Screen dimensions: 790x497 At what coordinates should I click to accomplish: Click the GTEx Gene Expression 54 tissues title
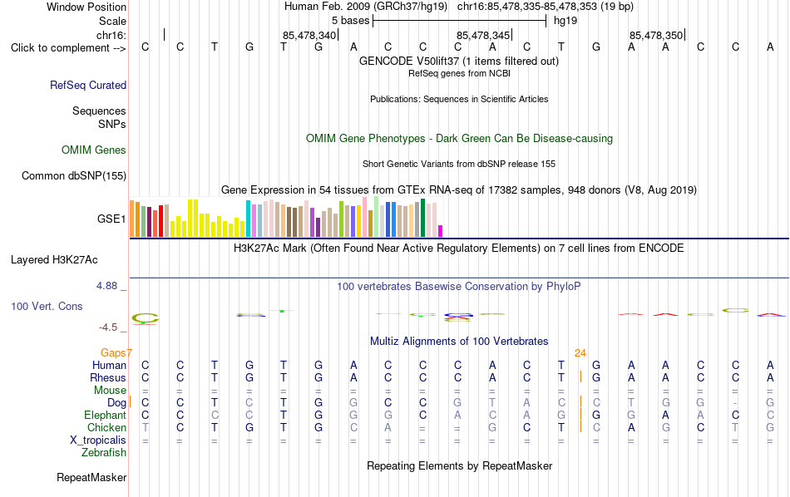(x=459, y=189)
